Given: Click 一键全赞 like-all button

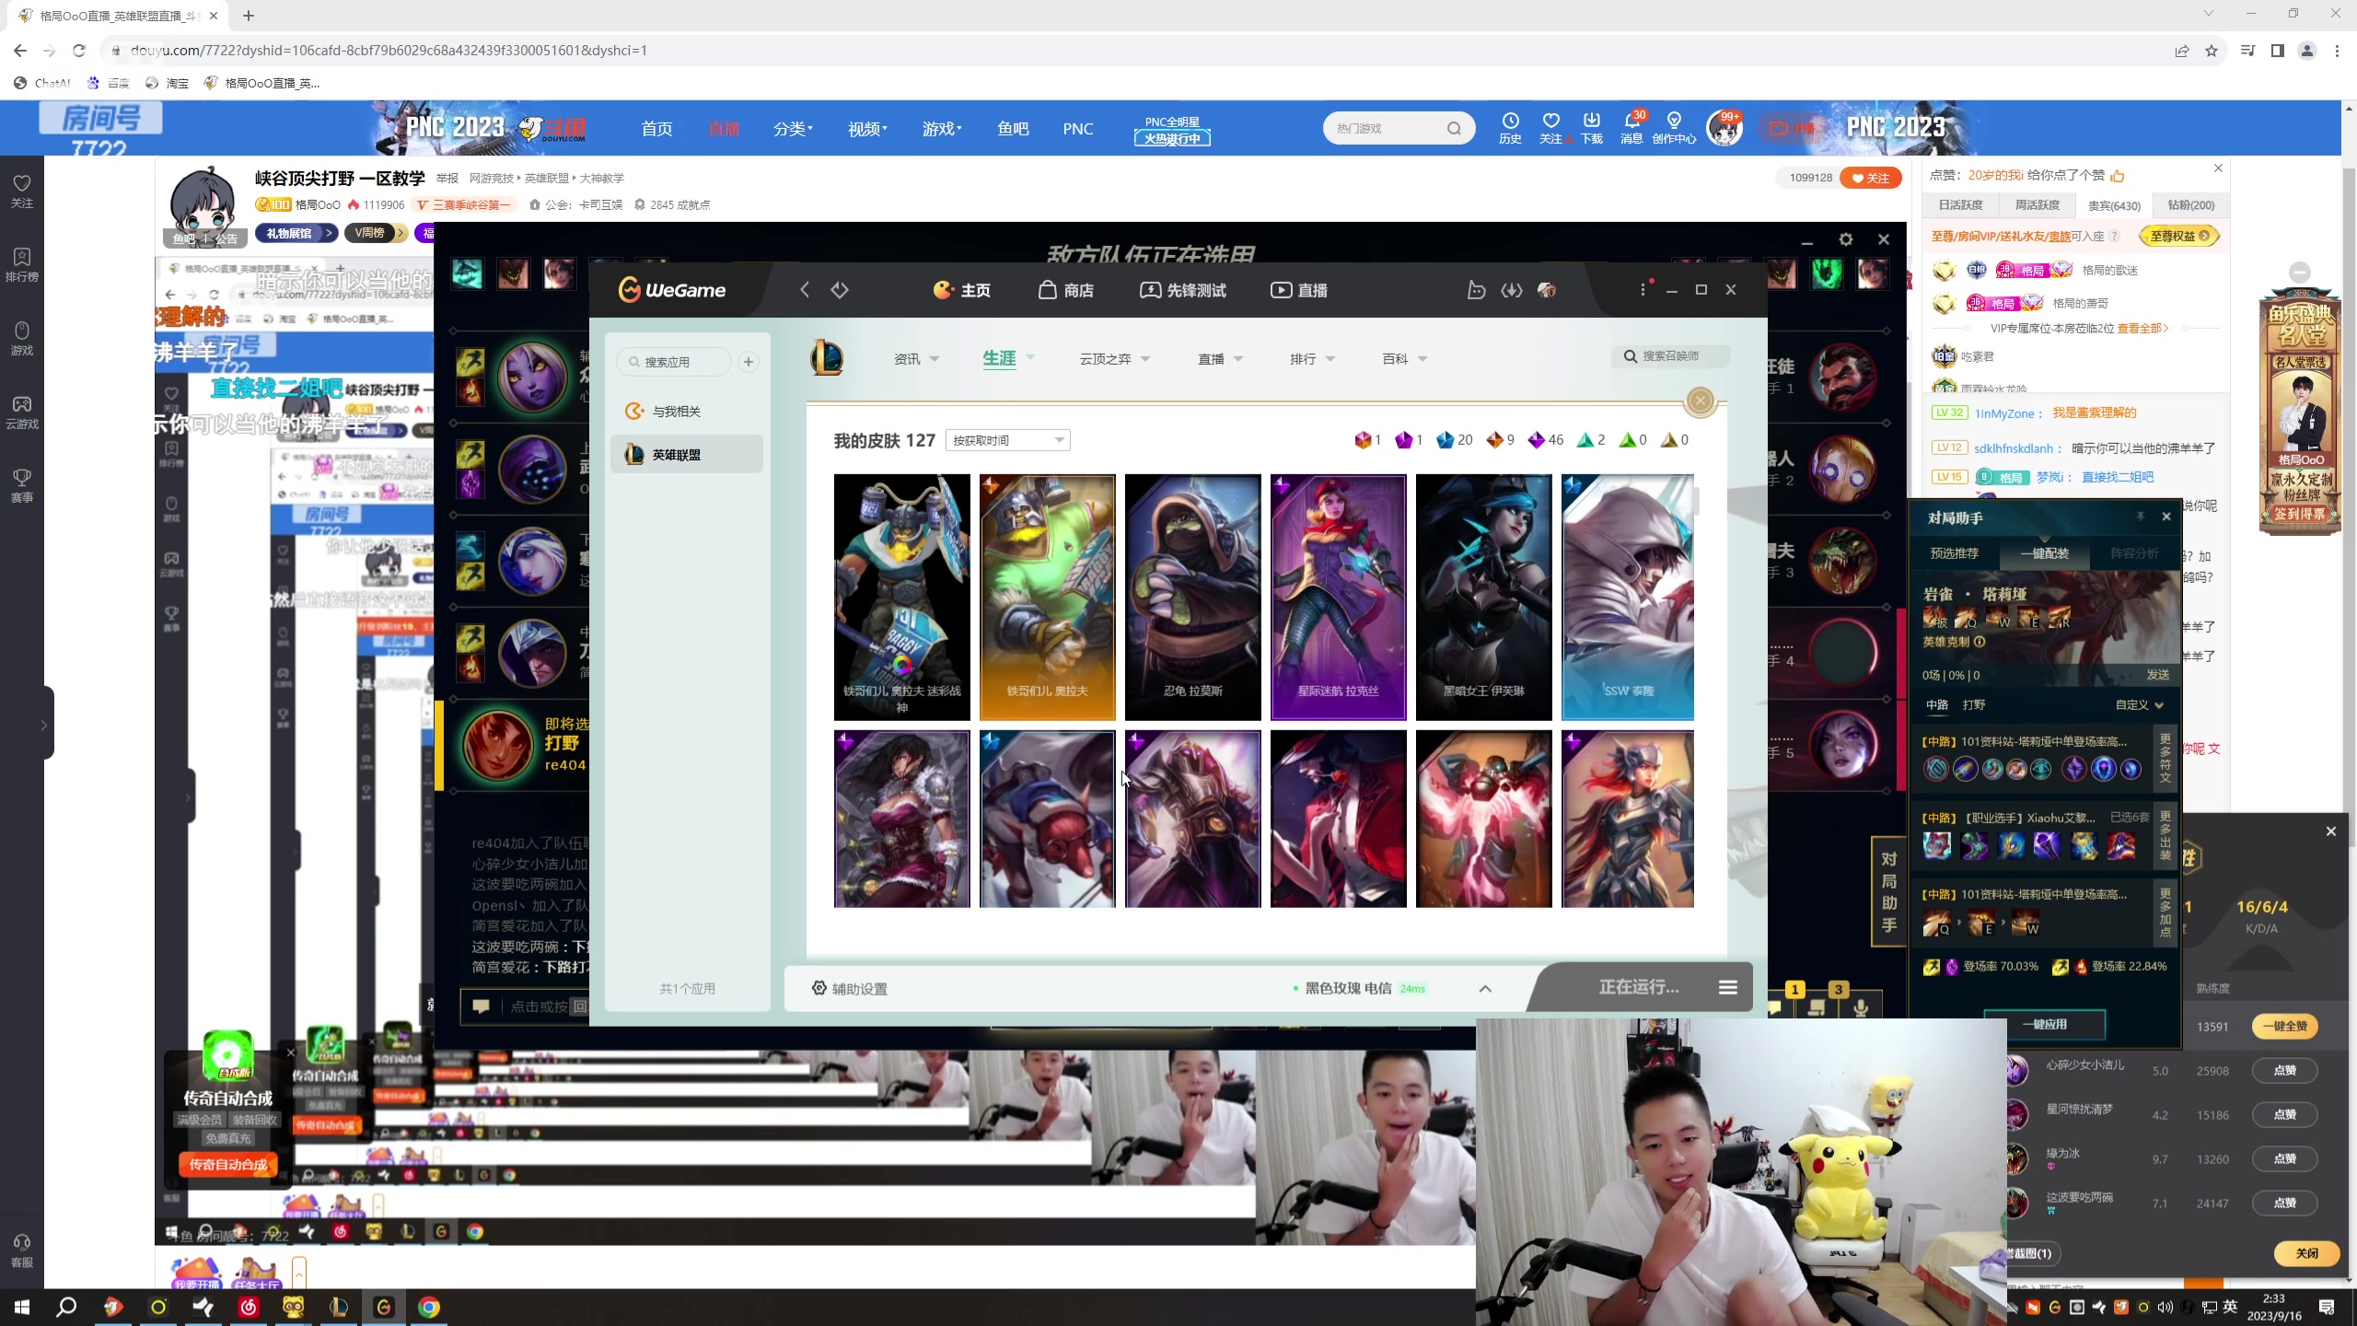Looking at the screenshot, I should (x=2285, y=1026).
